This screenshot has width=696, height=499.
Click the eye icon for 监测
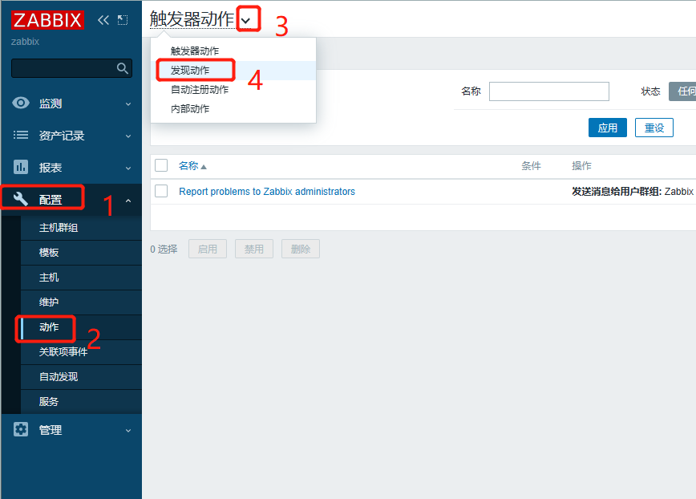pos(21,103)
